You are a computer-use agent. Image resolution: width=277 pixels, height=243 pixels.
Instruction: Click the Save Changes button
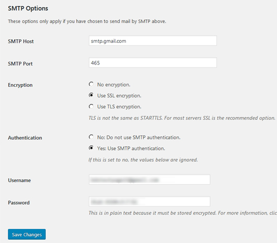coord(27,234)
